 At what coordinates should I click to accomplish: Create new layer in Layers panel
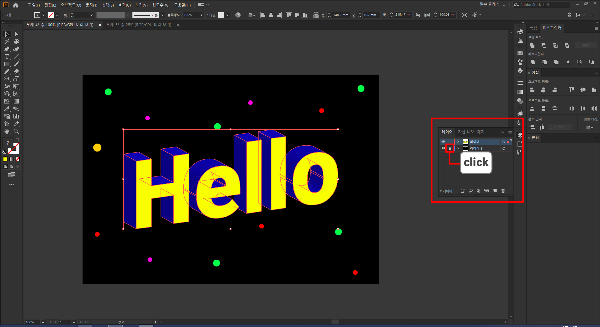point(495,191)
